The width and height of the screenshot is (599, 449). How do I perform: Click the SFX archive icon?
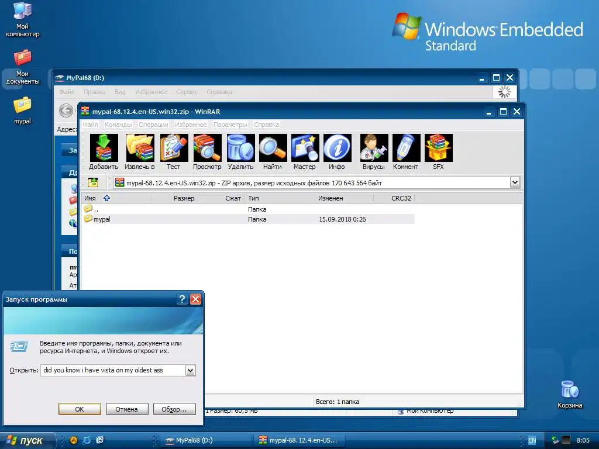pyautogui.click(x=439, y=151)
